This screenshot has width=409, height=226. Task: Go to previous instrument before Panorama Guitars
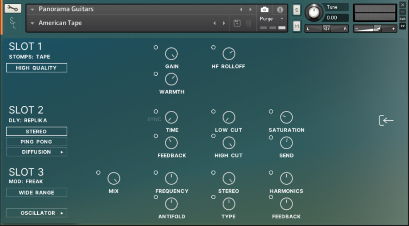click(x=241, y=10)
